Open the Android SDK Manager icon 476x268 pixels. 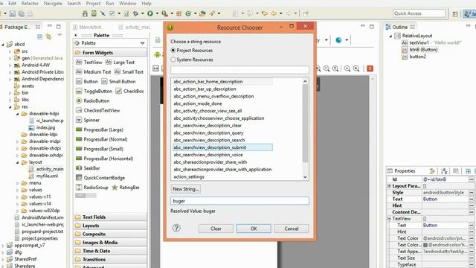[85, 13]
